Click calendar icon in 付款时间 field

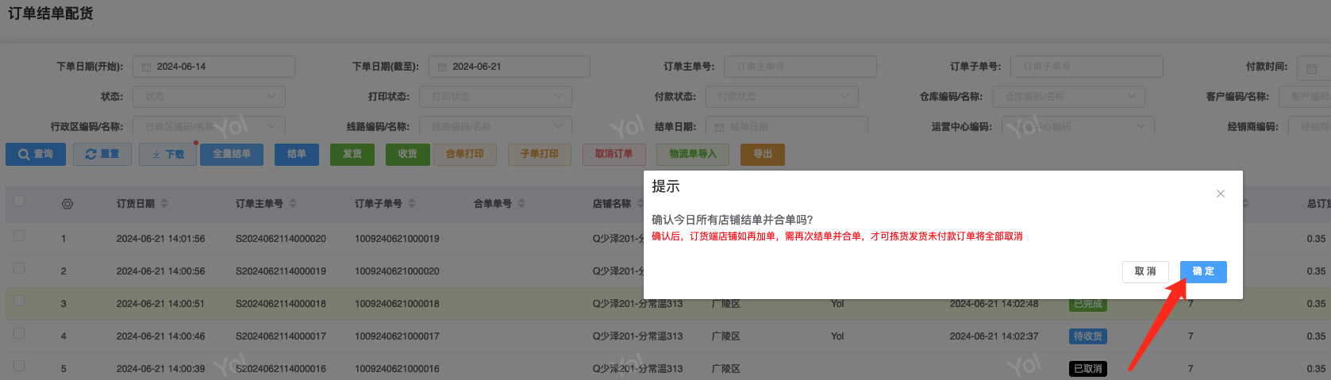point(1312,68)
